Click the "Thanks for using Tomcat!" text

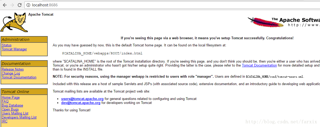click(72, 110)
